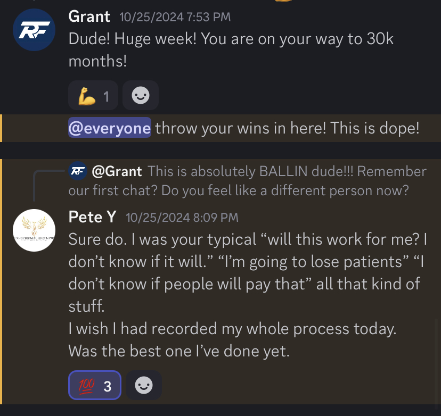Image resolution: width=441 pixels, height=416 pixels.
Task: Click the small RF avatar in reply preview
Action: pos(78,171)
